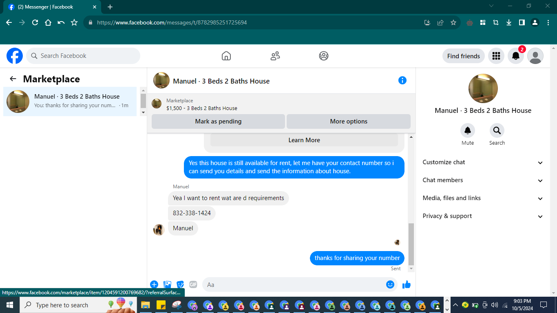
Task: Click the Aa message input field
Action: (x=300, y=284)
